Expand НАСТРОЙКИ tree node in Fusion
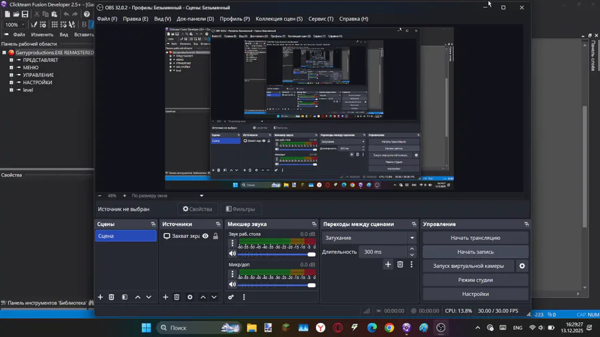 pos(11,83)
